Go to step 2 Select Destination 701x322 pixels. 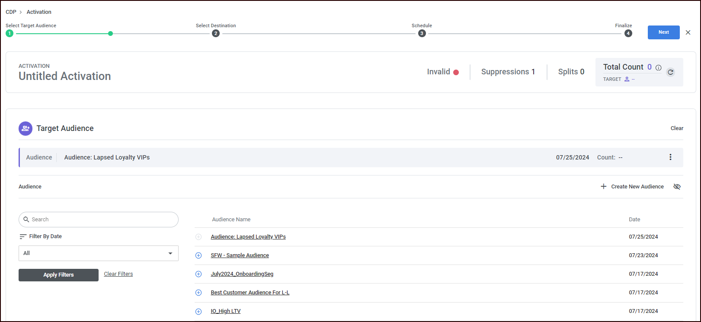(216, 33)
